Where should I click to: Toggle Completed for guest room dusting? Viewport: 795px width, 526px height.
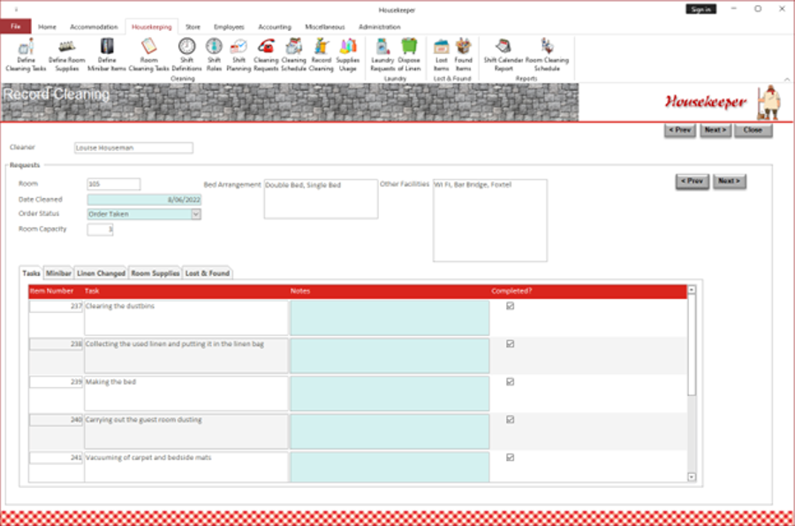tap(510, 420)
